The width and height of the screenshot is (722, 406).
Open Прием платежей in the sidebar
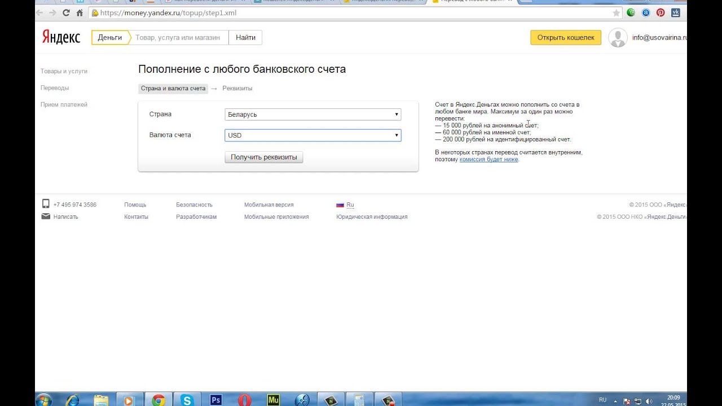(x=64, y=104)
